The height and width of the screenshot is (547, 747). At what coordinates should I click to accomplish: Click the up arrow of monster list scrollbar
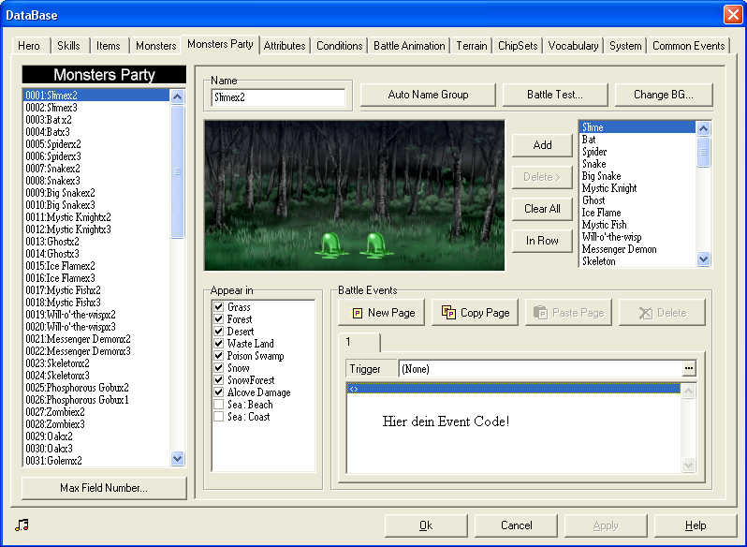[703, 128]
